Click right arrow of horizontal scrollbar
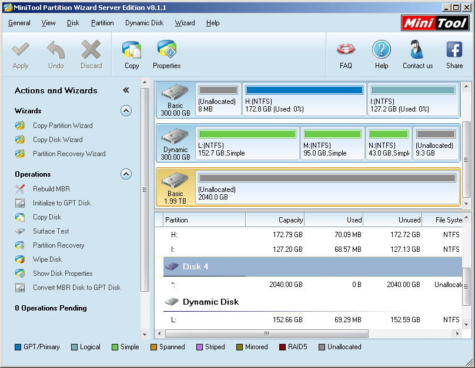475x368 pixels. pos(457,333)
